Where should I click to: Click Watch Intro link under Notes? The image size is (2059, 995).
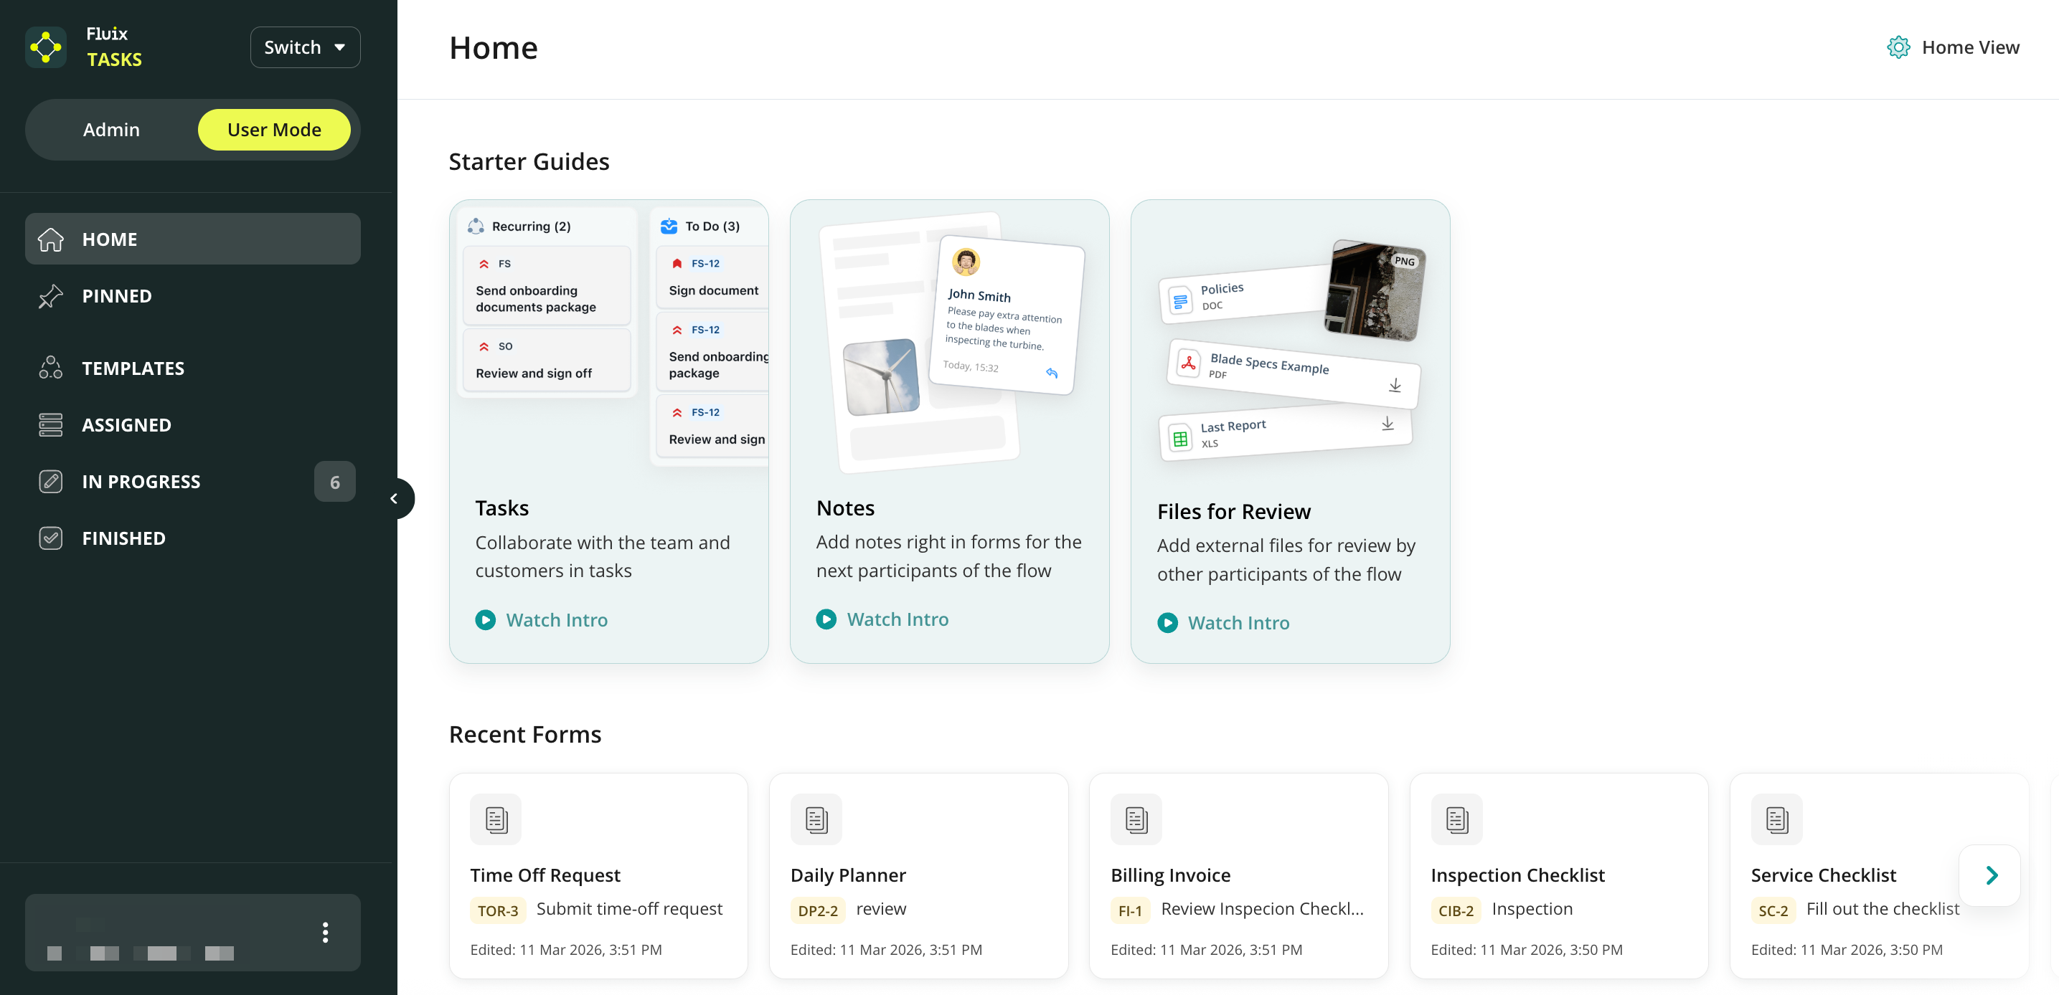pos(897,619)
